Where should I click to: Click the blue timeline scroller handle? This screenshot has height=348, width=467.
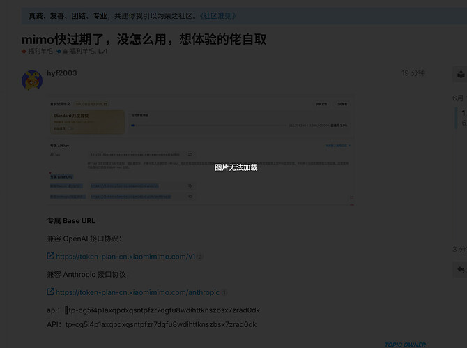[456, 118]
